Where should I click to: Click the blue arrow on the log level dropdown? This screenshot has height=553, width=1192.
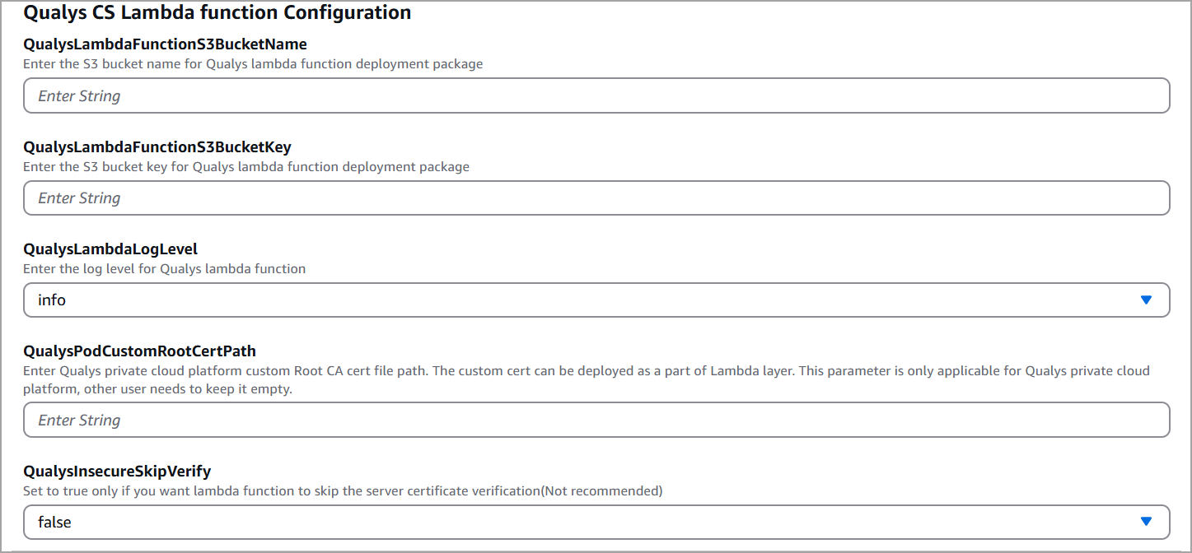1146,300
